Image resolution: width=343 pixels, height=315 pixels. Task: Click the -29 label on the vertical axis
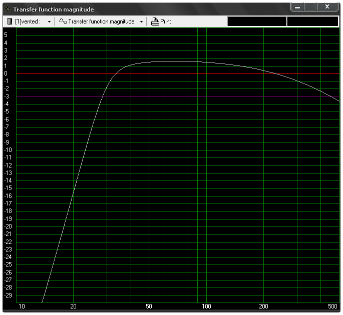(x=8, y=295)
